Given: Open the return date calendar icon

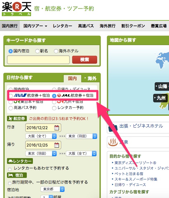Looking at the screenshot, I should coord(57,145).
